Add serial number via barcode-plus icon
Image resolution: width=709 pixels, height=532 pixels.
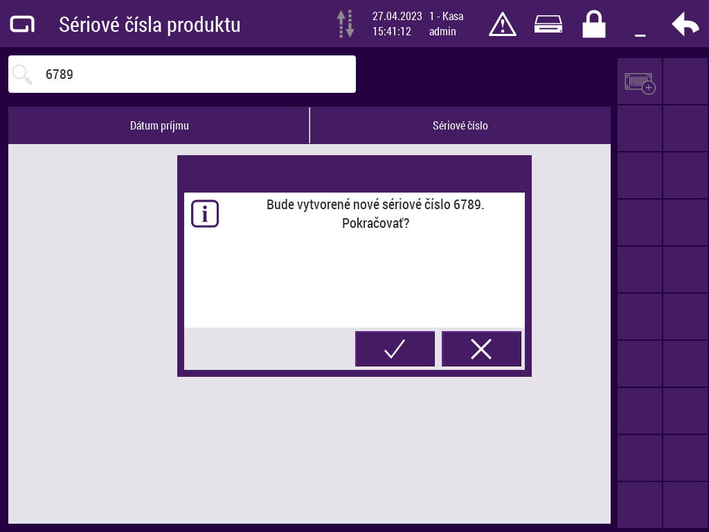[640, 82]
